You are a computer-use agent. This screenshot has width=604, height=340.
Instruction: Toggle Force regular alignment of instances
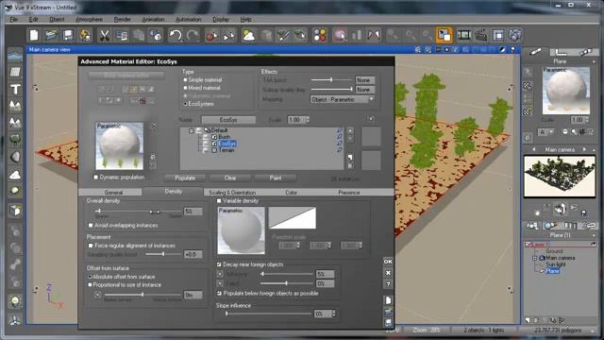91,246
